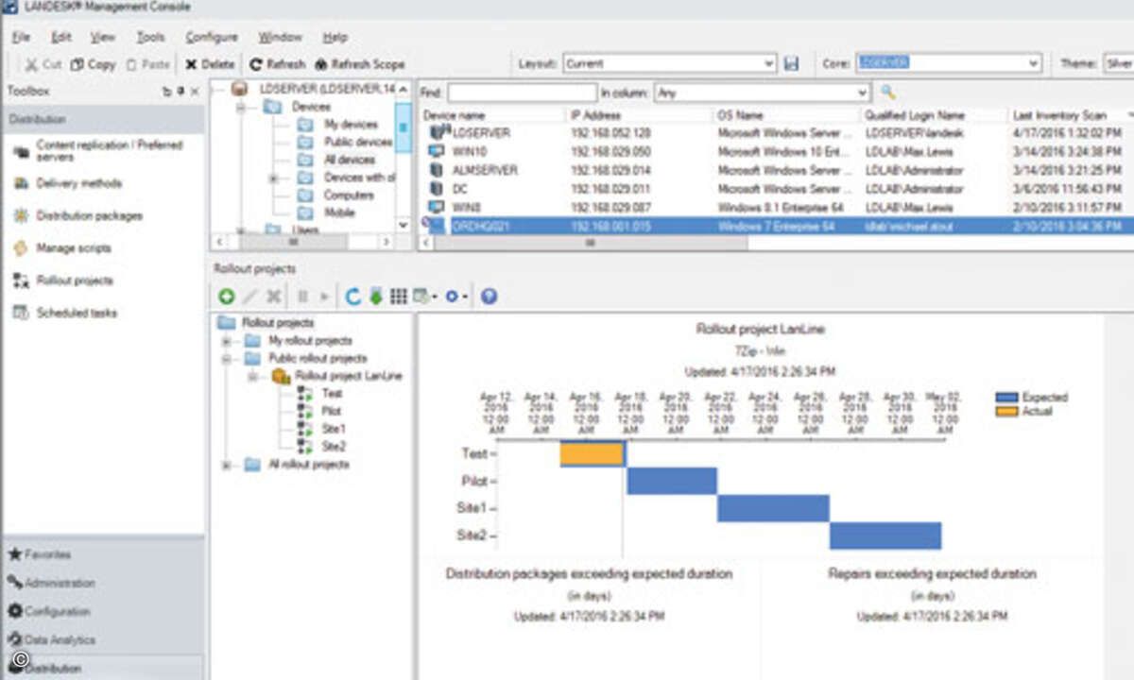
Task: Open the calendar view dropdown in Rollout toolbar
Action: coord(424,297)
